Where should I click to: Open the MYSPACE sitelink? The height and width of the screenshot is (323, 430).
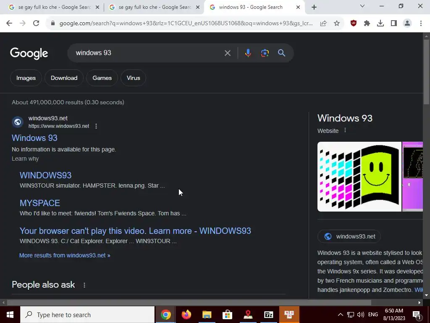[40, 203]
